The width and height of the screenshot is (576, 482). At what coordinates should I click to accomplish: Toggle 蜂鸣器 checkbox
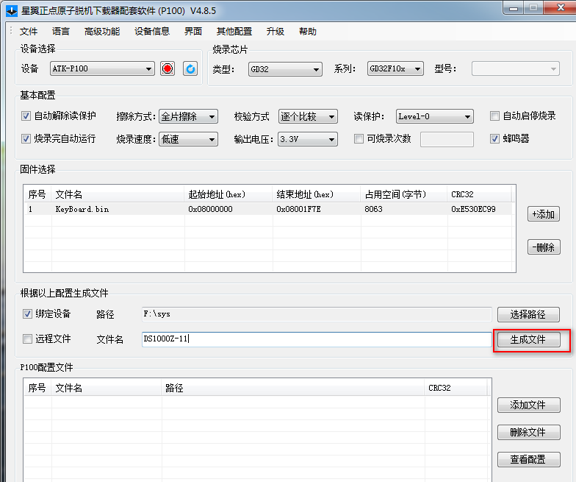click(x=494, y=138)
